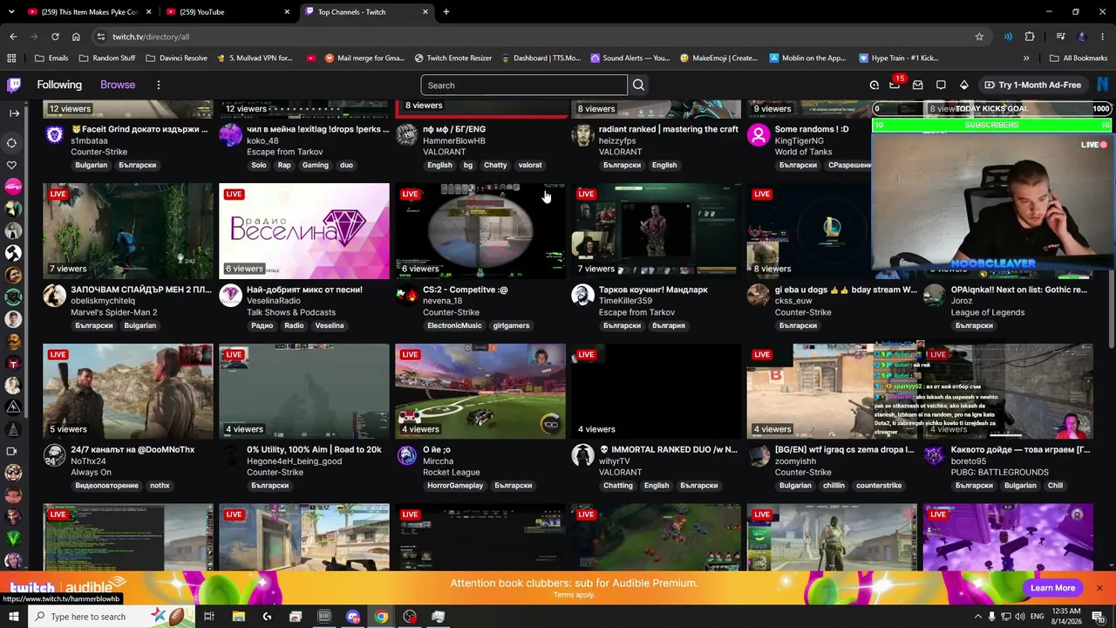Submit search with the magnifier button

pos(638,85)
